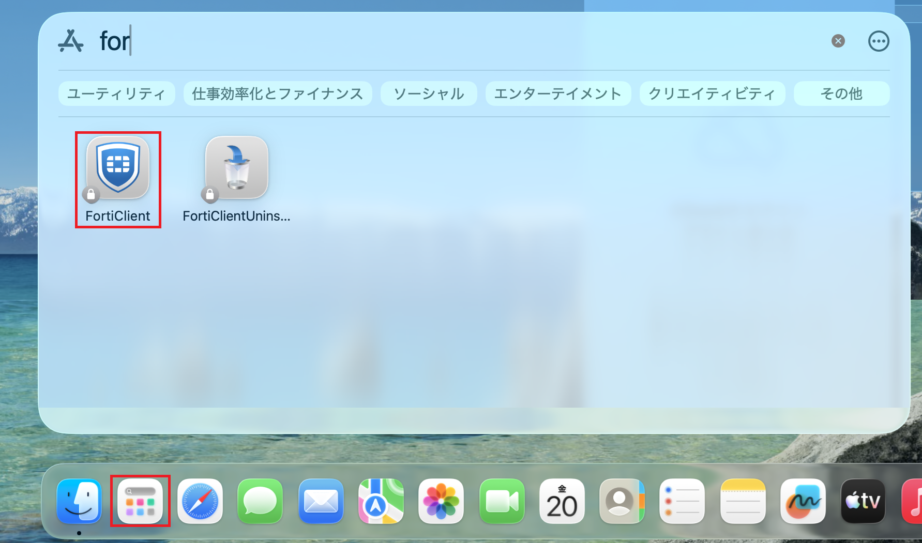Image resolution: width=922 pixels, height=543 pixels.
Task: Show the その他 category
Action: (841, 94)
